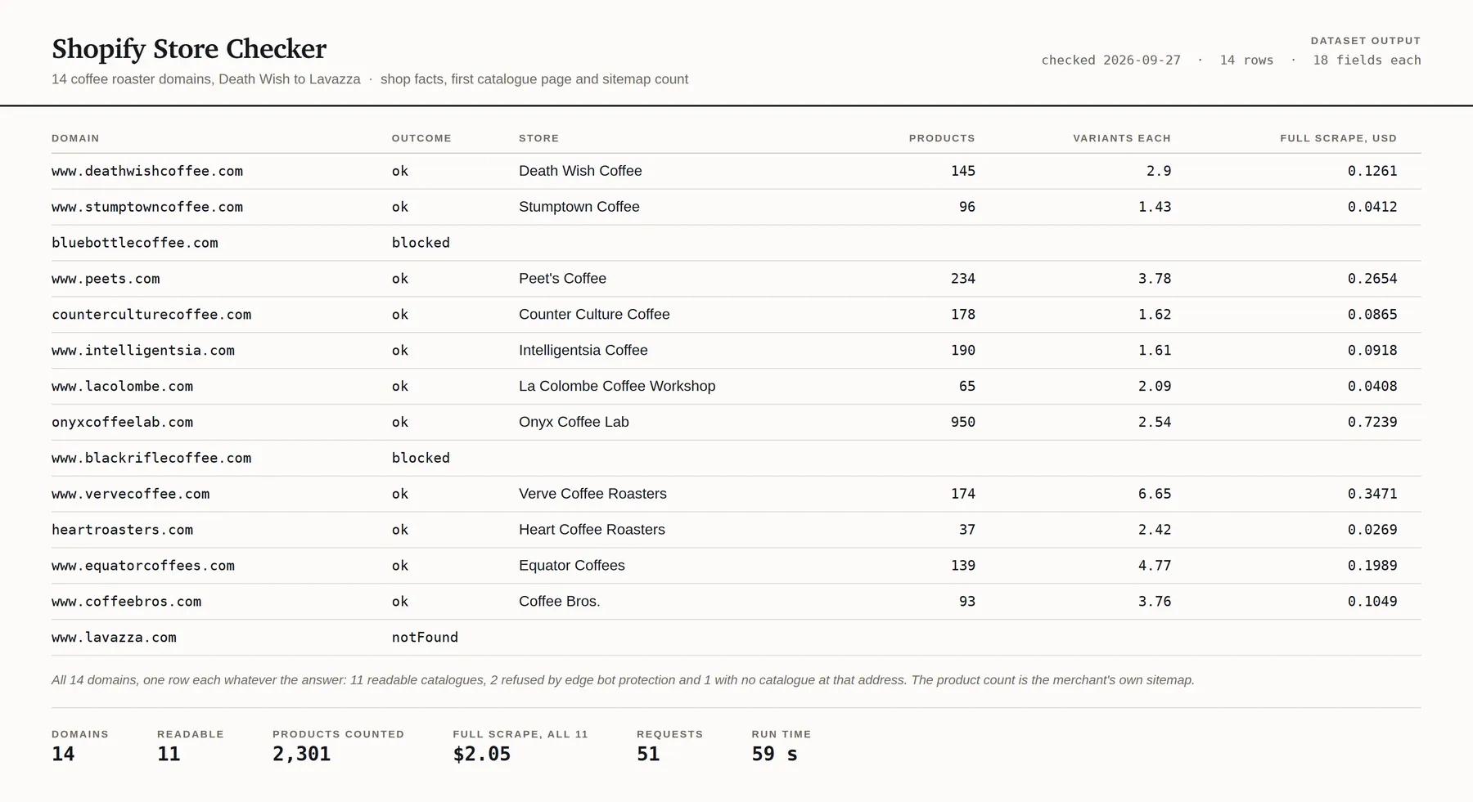Click domain bluebottlecoffee.com
Viewport: 1473px width, 802px height.
[135, 243]
